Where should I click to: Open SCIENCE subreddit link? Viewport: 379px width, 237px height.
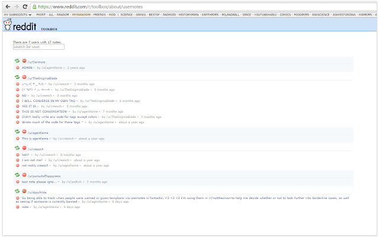[127, 15]
